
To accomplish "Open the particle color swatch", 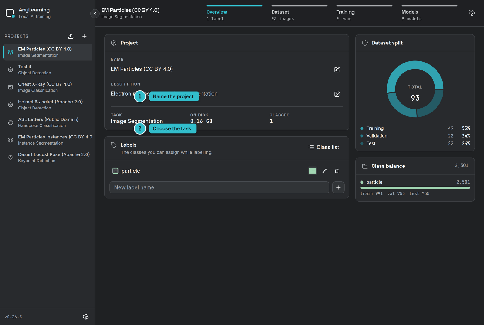I will tap(312, 171).
